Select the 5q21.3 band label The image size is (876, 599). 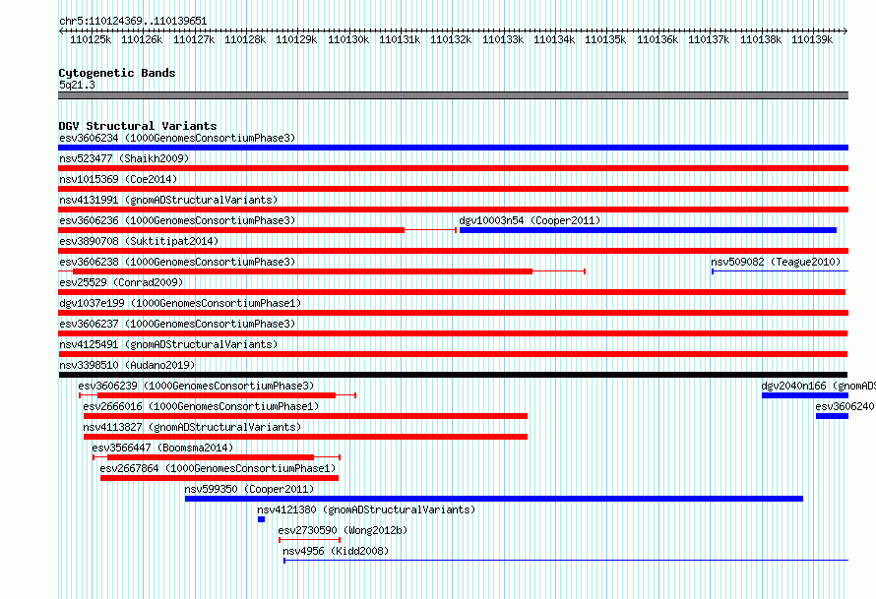tap(77, 85)
